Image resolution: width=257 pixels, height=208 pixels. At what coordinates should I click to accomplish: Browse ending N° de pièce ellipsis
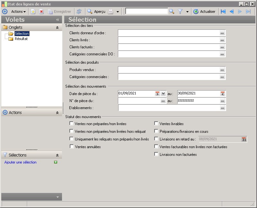pyautogui.click(x=222, y=101)
